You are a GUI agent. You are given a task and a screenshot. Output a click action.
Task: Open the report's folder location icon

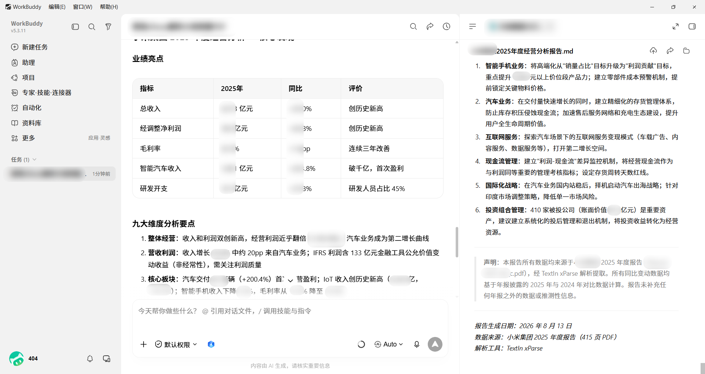(x=686, y=51)
